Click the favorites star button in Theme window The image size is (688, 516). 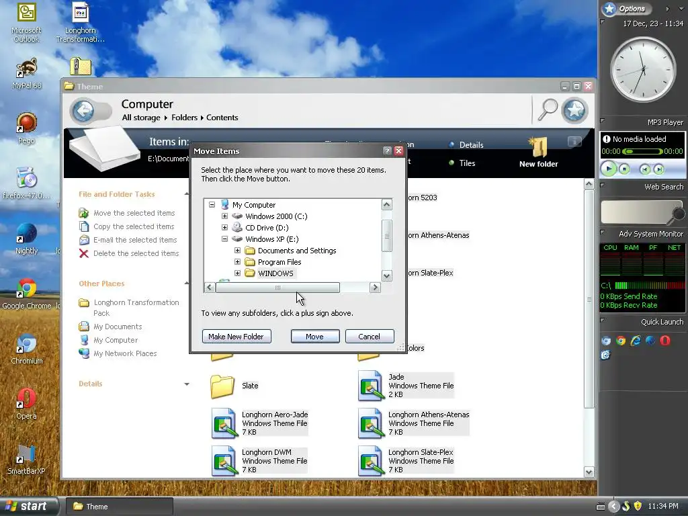574,110
